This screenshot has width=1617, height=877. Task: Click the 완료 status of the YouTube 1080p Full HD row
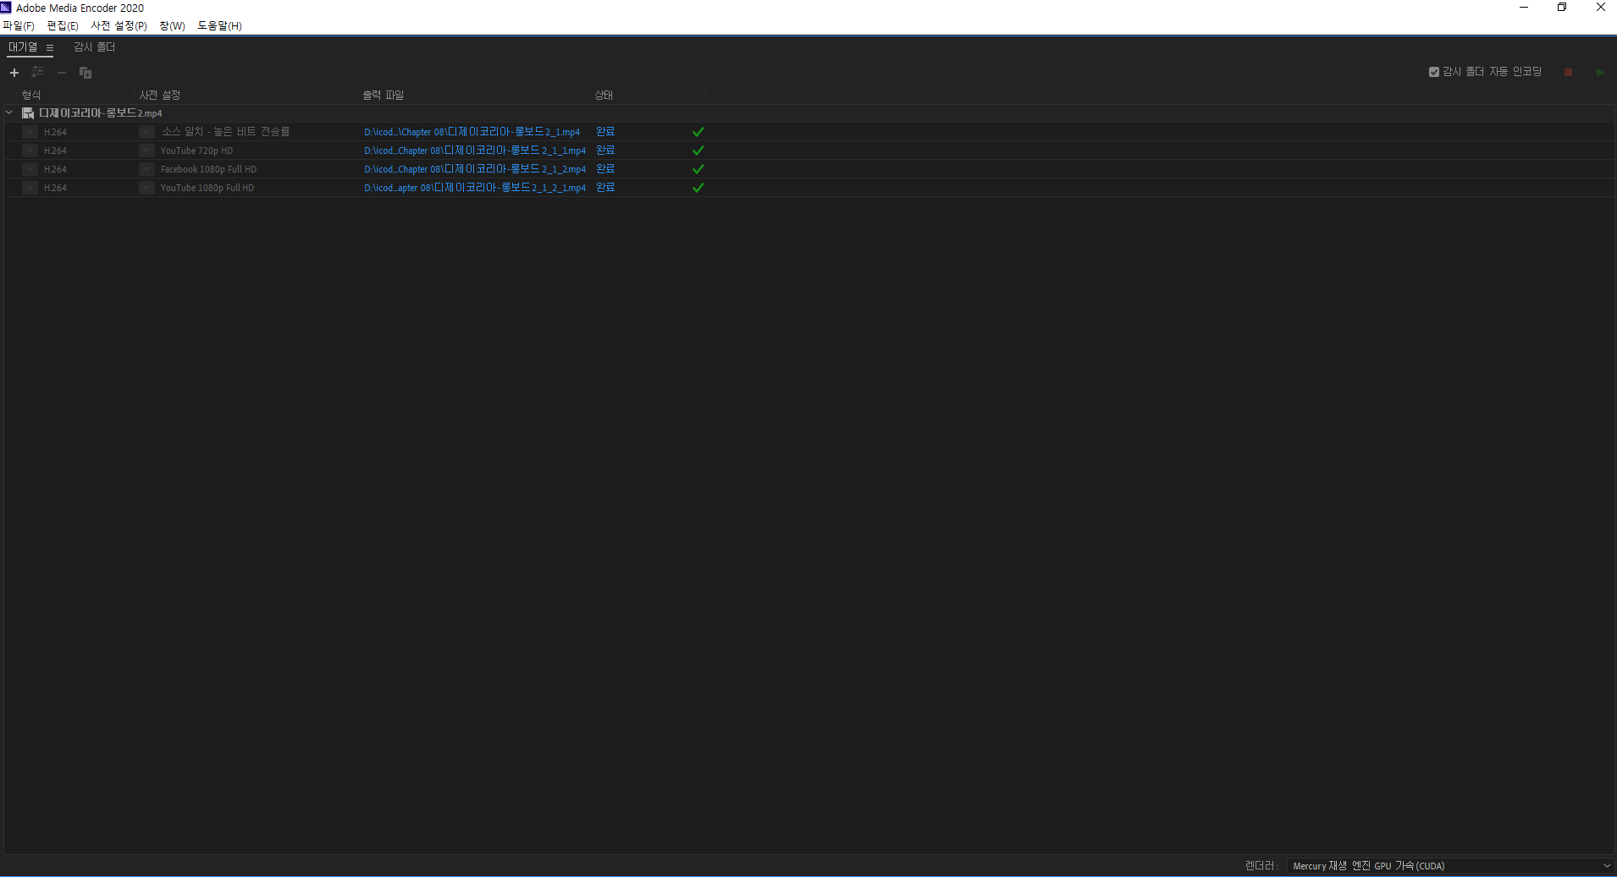605,188
